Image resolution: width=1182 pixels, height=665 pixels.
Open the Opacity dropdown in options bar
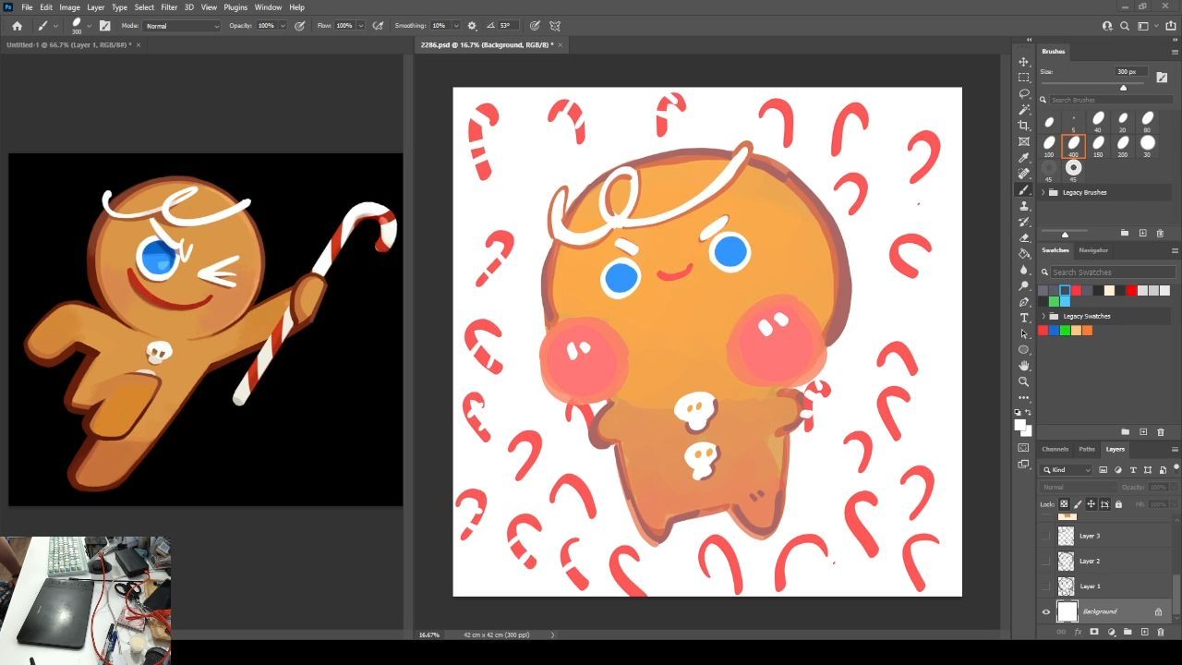pyautogui.click(x=284, y=26)
